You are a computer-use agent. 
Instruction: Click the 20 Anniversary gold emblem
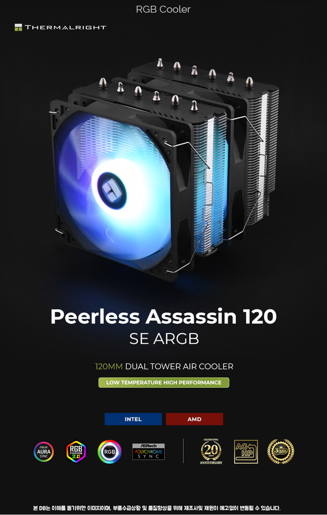211,451
